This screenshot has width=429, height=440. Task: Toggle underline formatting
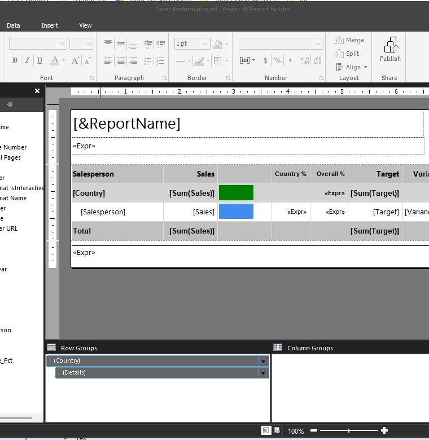(x=40, y=60)
